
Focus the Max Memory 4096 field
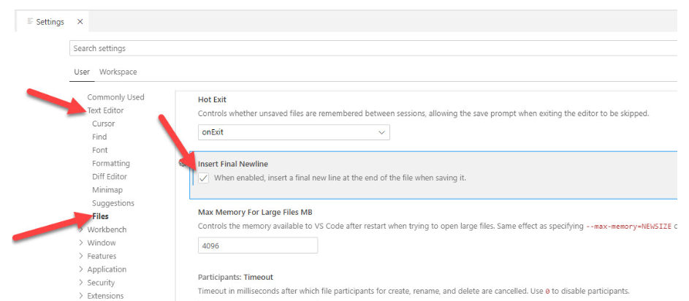coord(257,245)
